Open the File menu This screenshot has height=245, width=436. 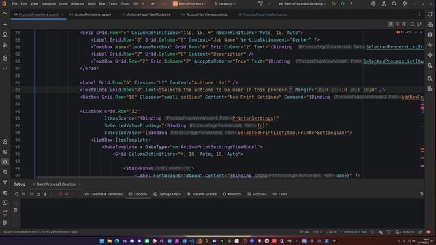(x=14, y=4)
